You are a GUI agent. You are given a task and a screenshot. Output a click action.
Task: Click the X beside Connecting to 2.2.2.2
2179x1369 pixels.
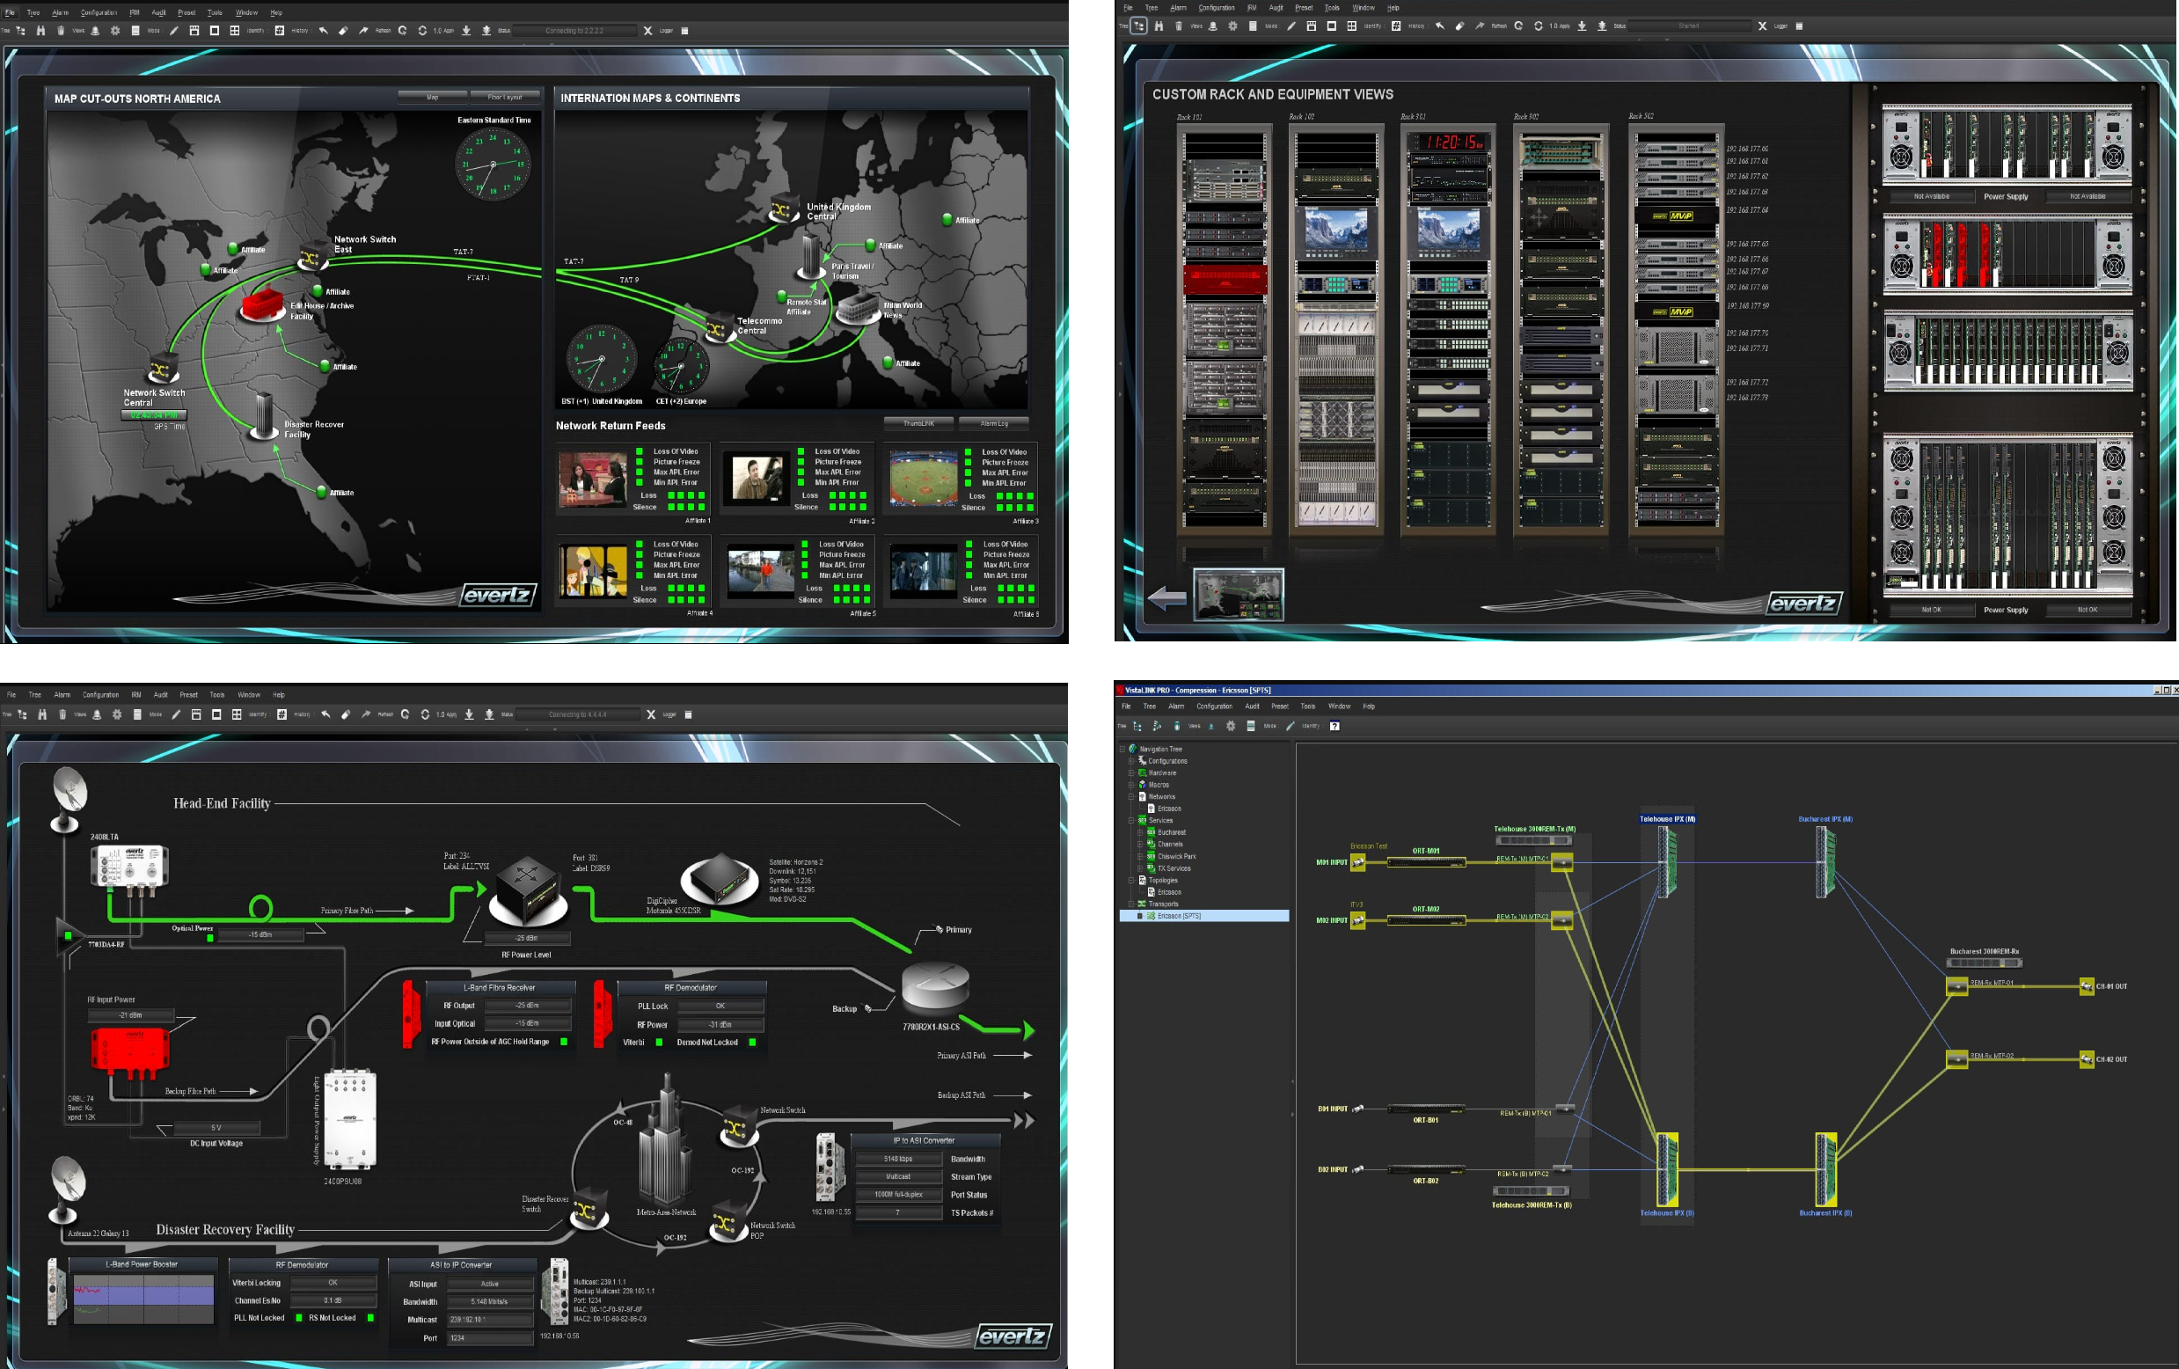coord(648,31)
